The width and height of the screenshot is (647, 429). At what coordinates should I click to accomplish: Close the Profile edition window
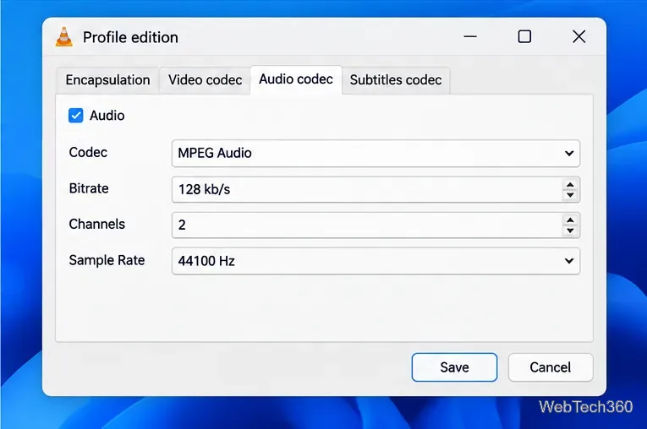(x=578, y=36)
